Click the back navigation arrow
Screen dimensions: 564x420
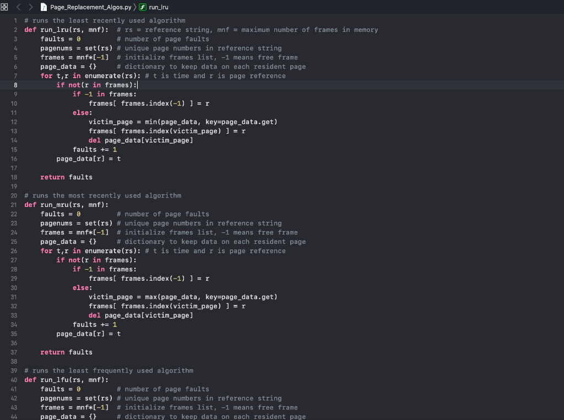point(18,7)
